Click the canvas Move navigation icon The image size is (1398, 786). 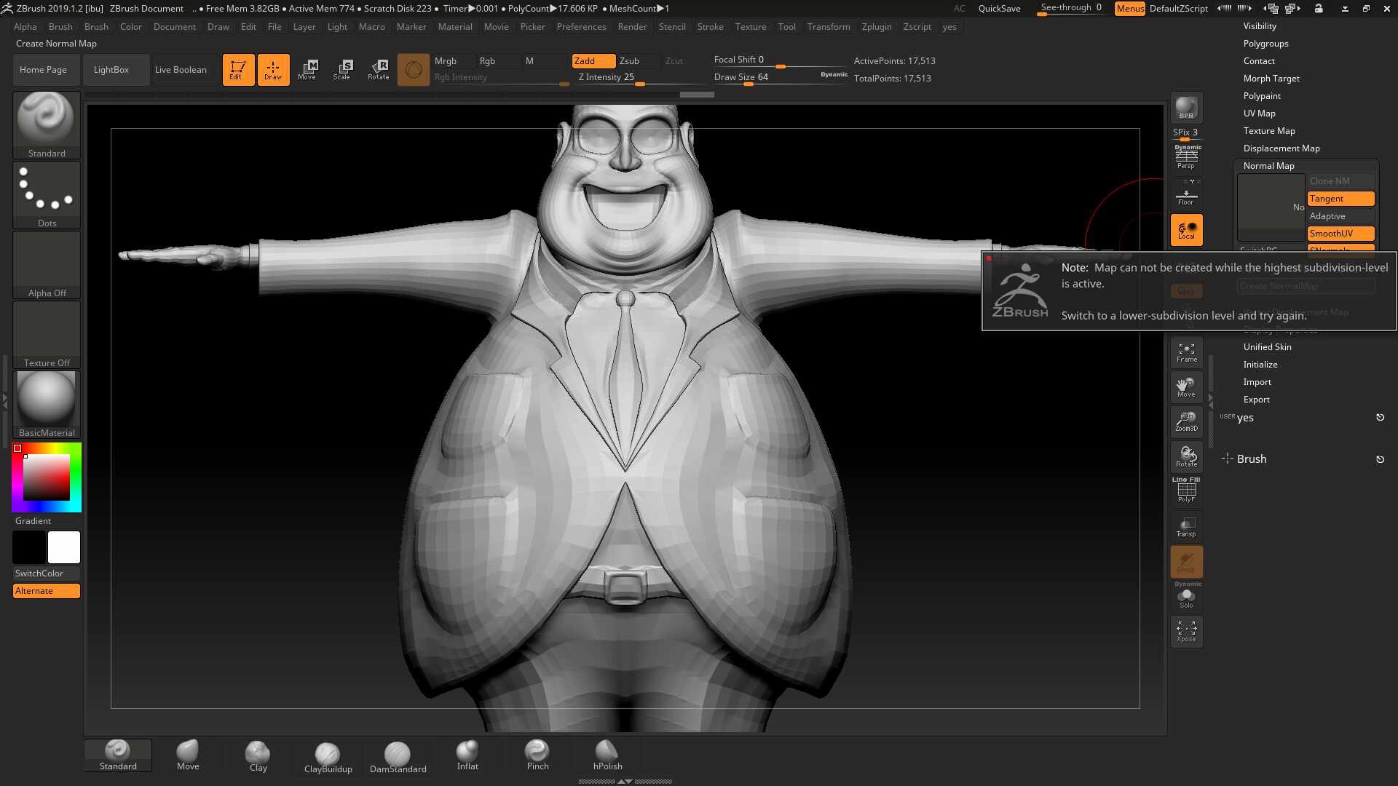tap(1186, 387)
